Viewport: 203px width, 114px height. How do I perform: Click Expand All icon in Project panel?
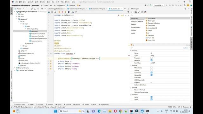point(35,9)
